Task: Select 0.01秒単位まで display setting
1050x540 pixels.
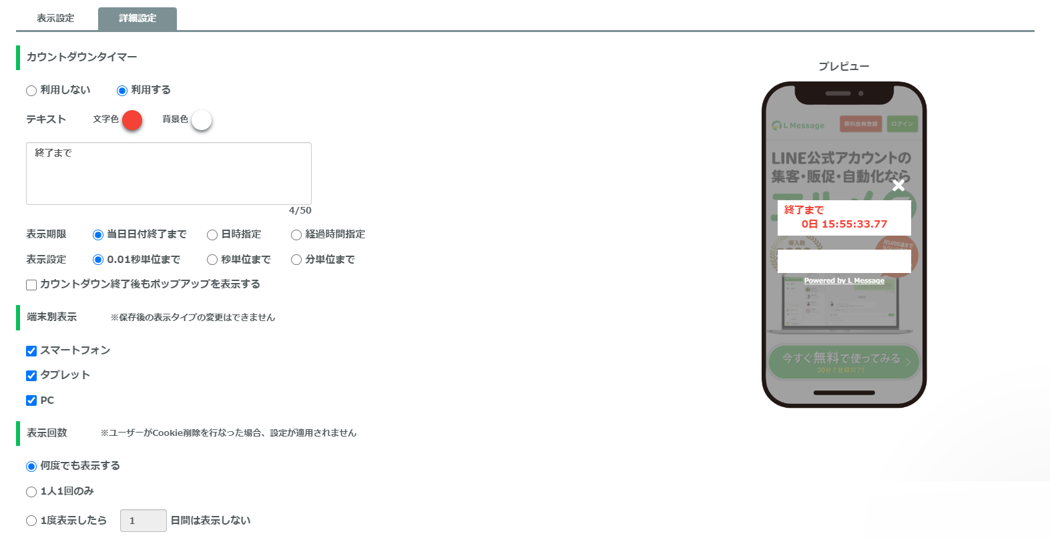Action: coord(98,260)
